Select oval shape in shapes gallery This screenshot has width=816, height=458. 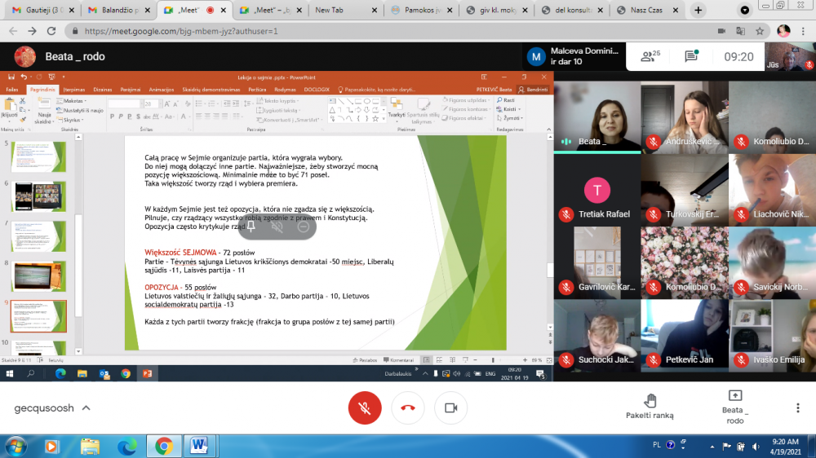pos(367,101)
